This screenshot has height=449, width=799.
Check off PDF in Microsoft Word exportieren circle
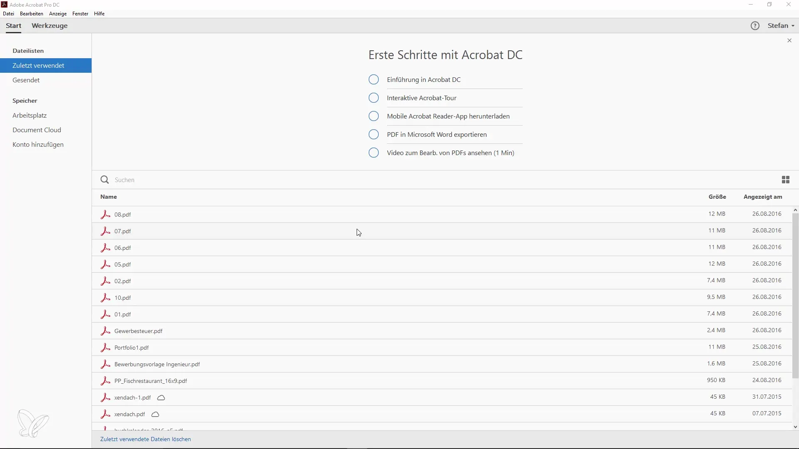tap(374, 134)
